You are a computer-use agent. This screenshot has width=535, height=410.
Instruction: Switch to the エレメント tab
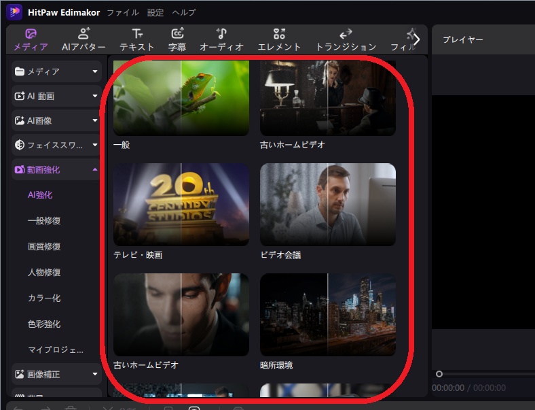pos(279,39)
